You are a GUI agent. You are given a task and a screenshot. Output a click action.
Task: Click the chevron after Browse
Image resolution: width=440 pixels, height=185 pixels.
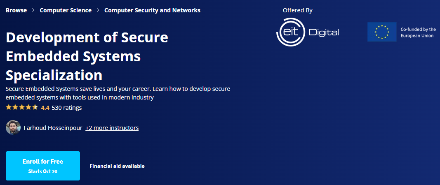pos(33,10)
